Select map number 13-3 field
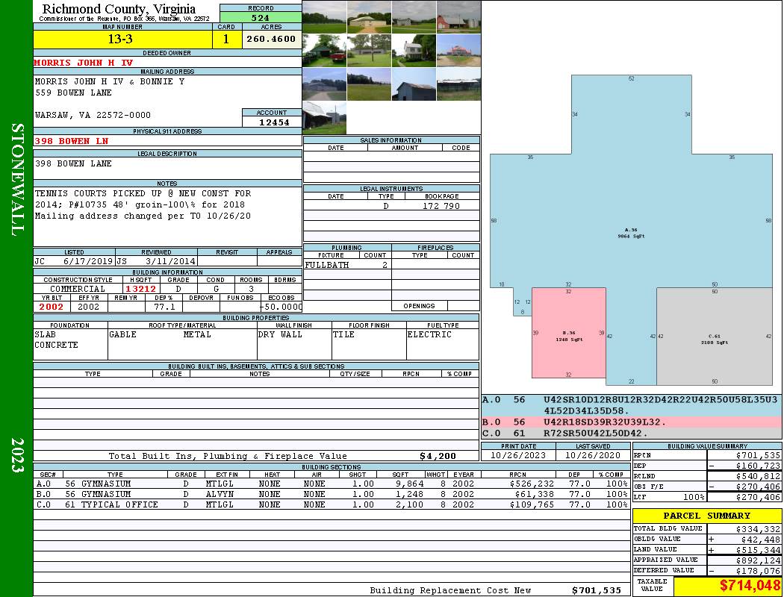This screenshot has width=784, height=597. point(122,39)
